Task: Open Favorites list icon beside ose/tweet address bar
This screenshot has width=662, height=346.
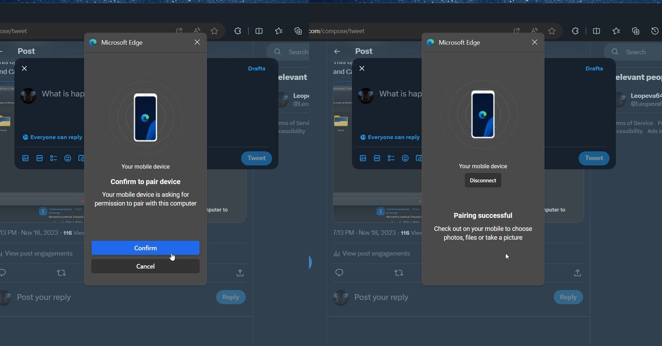Action: click(279, 31)
